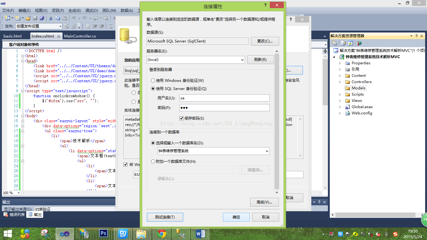Screen dimensions: 427x240
Task: Click the Windows Start button
Action: pyautogui.click(x=8, y=233)
